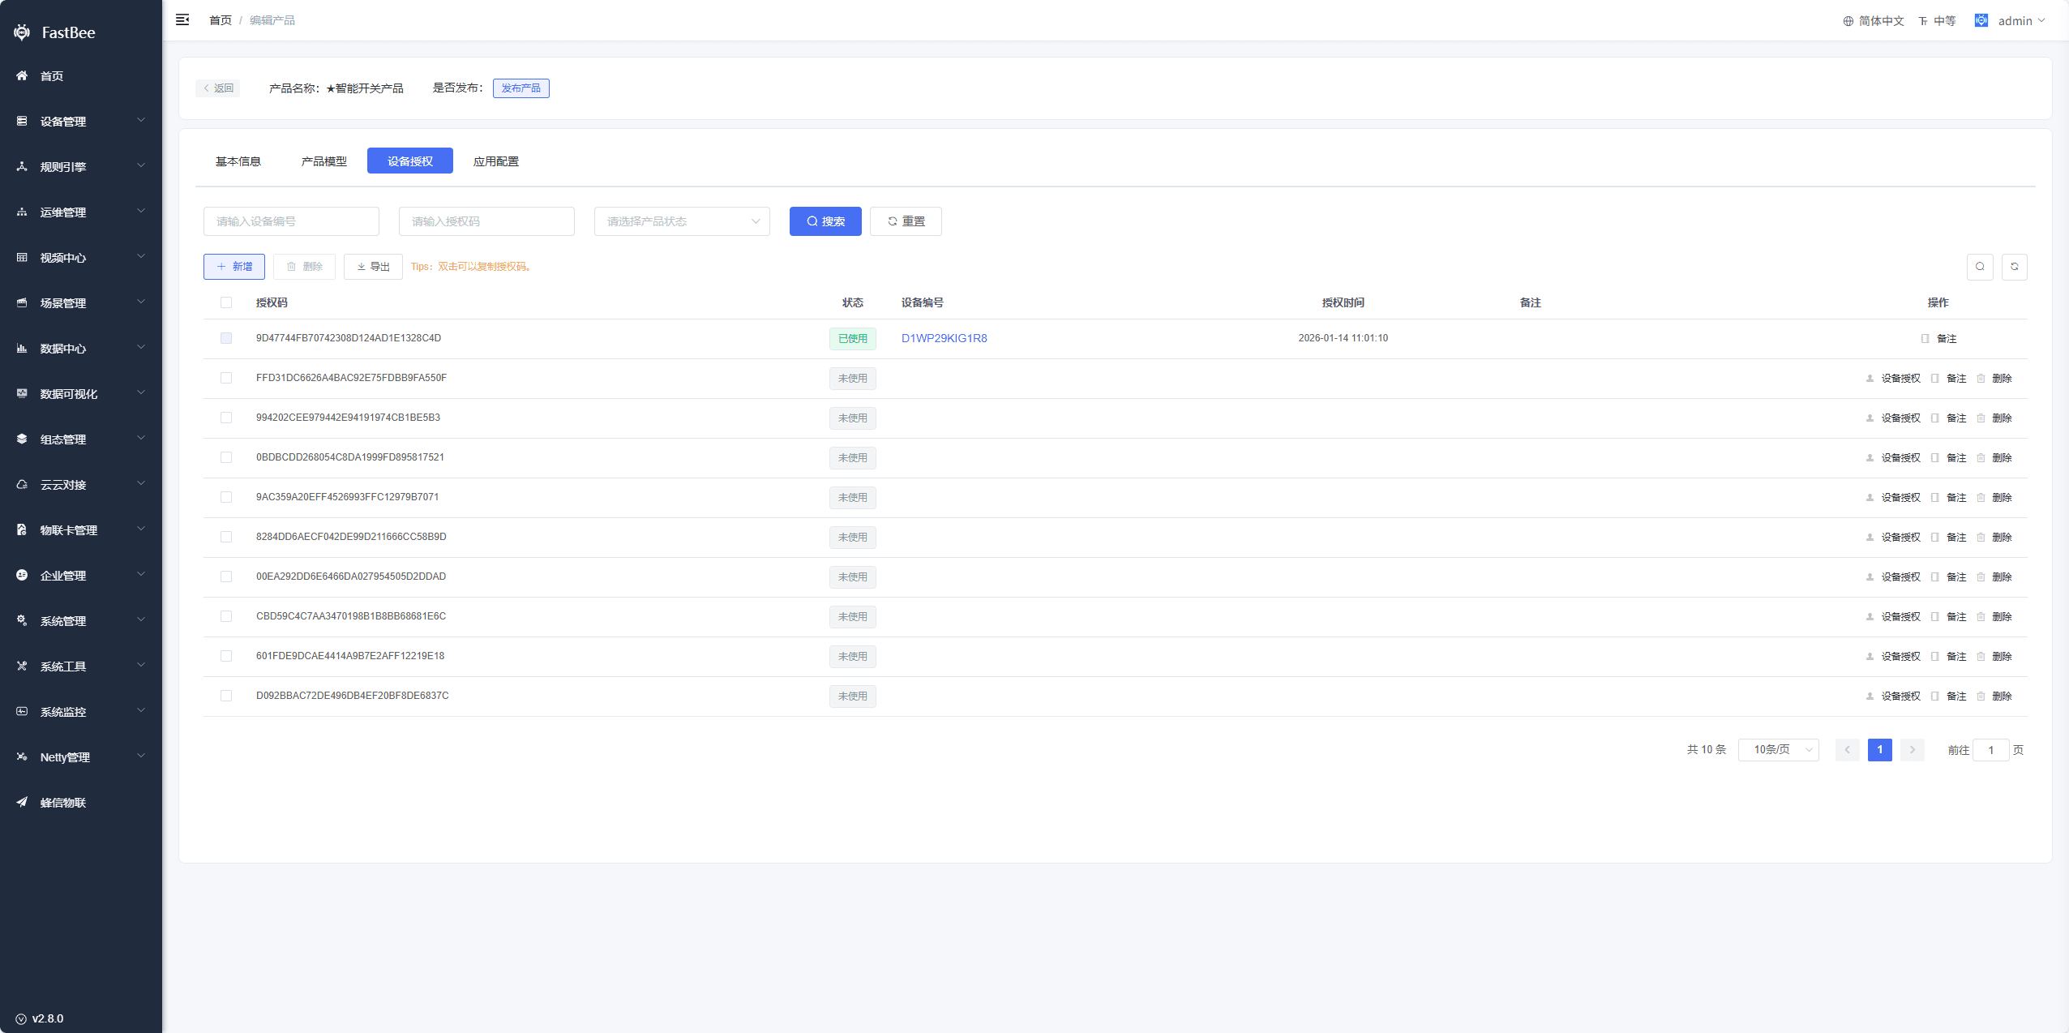Select the 设备授权 tab

click(410, 161)
